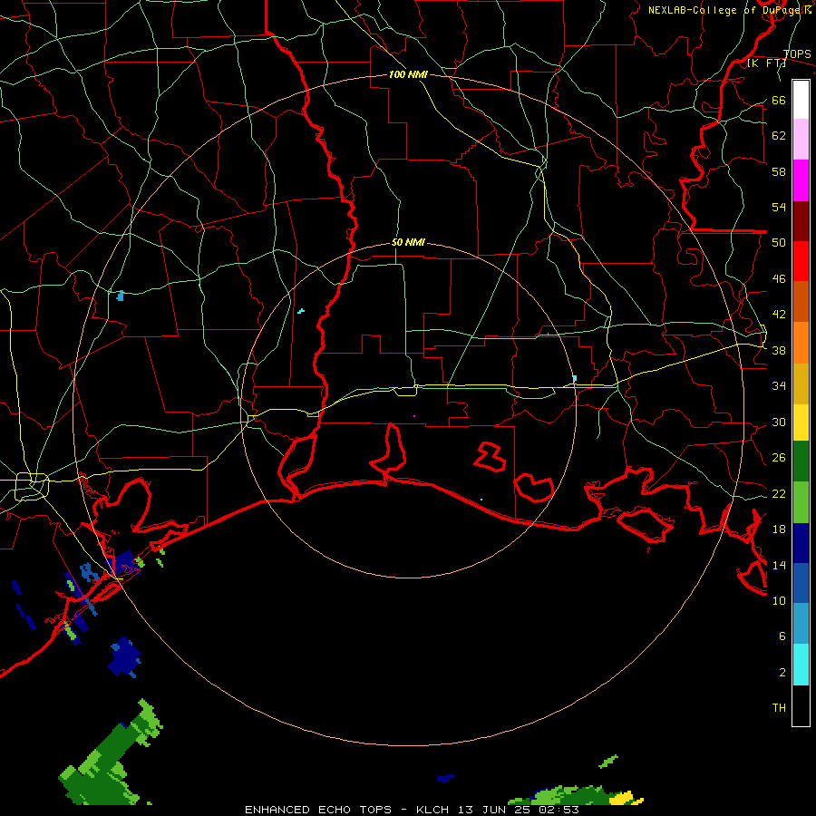This screenshot has height=816, width=816.
Task: Click the light blue legend swatch
Action: click(801, 624)
